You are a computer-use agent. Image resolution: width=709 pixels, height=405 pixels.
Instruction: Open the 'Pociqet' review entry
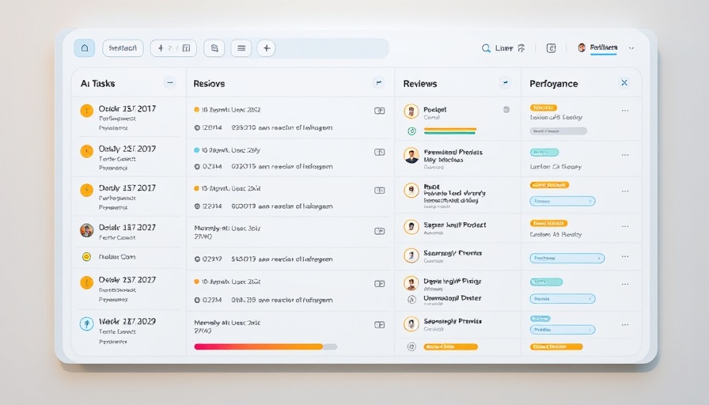(x=435, y=109)
